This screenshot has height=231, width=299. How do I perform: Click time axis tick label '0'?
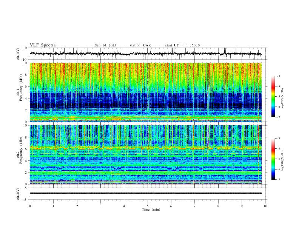30,206
